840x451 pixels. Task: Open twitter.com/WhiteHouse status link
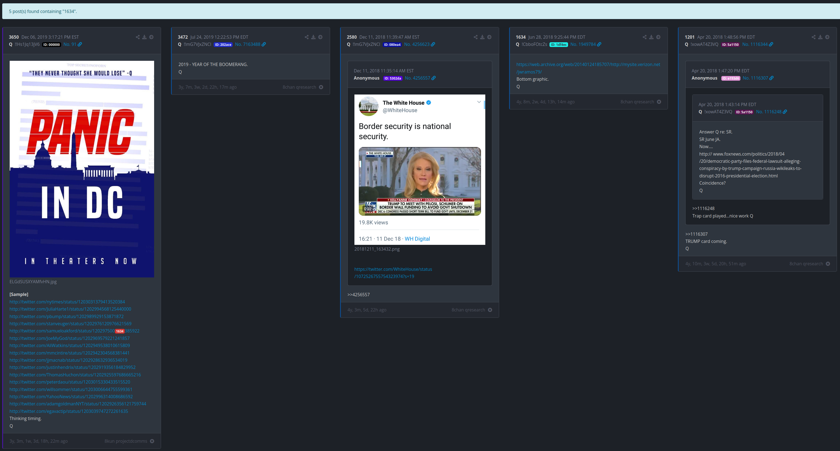click(393, 273)
